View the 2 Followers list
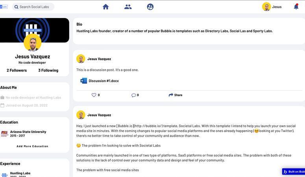 coord(17,70)
